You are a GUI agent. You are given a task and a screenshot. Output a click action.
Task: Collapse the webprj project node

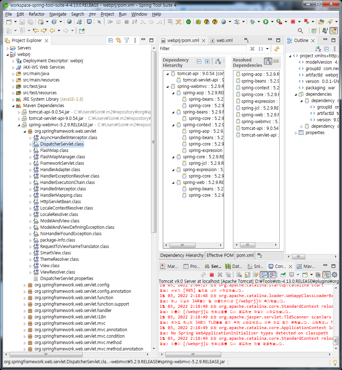click(x=7, y=54)
